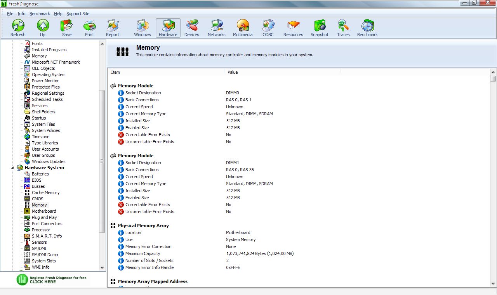The width and height of the screenshot is (497, 295).
Task: Select Port Connectors in the tree
Action: click(x=47, y=224)
